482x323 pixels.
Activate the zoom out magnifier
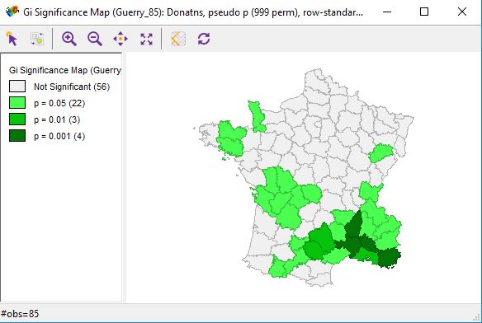[x=95, y=39]
